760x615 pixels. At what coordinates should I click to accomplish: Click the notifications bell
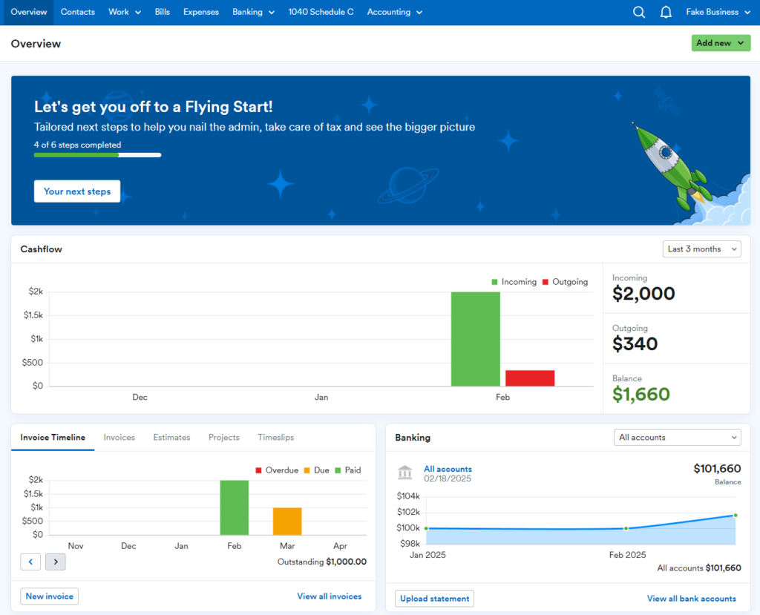pos(666,12)
